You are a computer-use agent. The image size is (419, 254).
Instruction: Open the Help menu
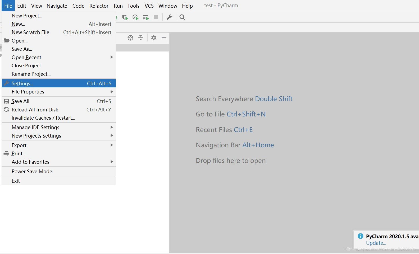tap(187, 6)
